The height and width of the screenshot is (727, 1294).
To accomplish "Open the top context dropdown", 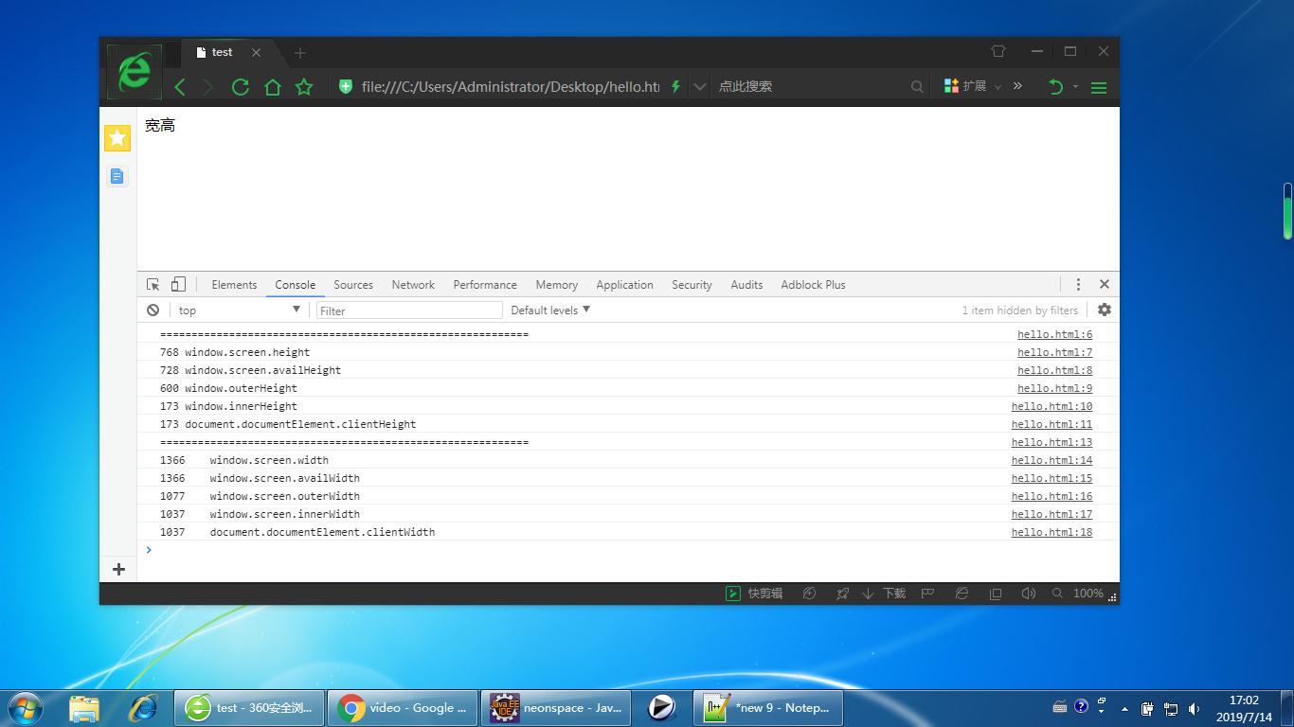I will tap(239, 310).
